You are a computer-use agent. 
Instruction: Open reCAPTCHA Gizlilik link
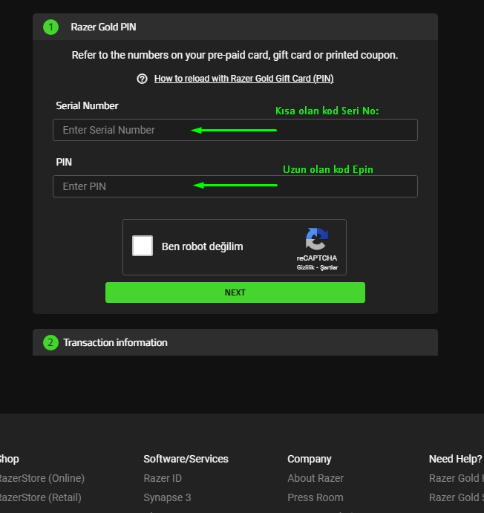[305, 267]
